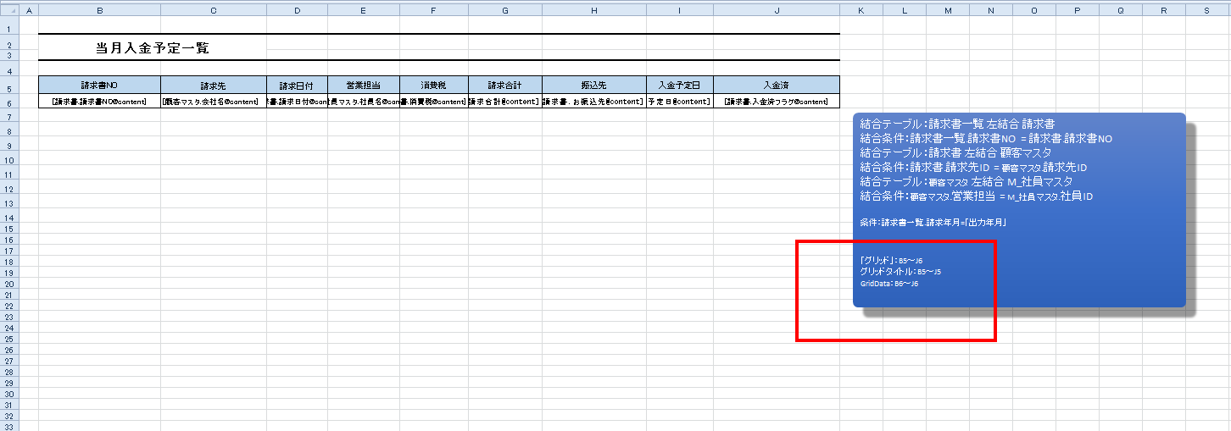The height and width of the screenshot is (431, 1231).
Task: Click the 消費税@content data cell
Action: (x=433, y=102)
